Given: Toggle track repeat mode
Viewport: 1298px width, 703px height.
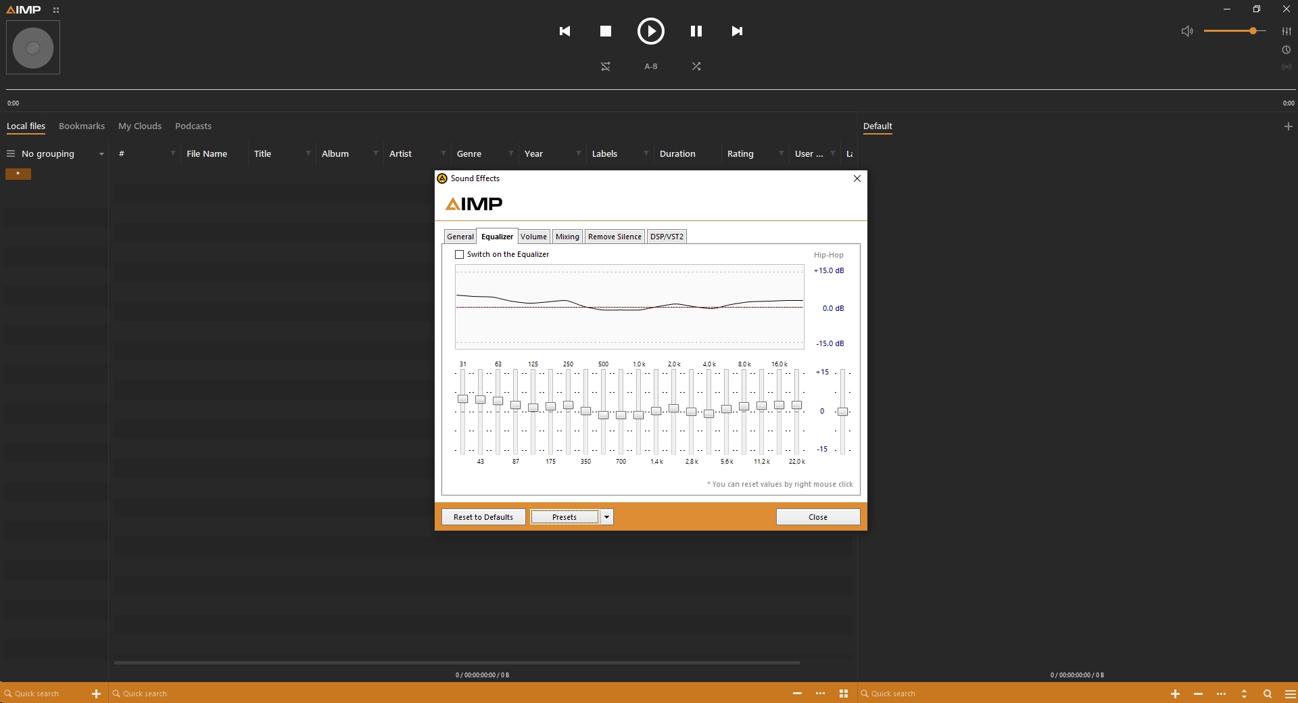Looking at the screenshot, I should (606, 66).
